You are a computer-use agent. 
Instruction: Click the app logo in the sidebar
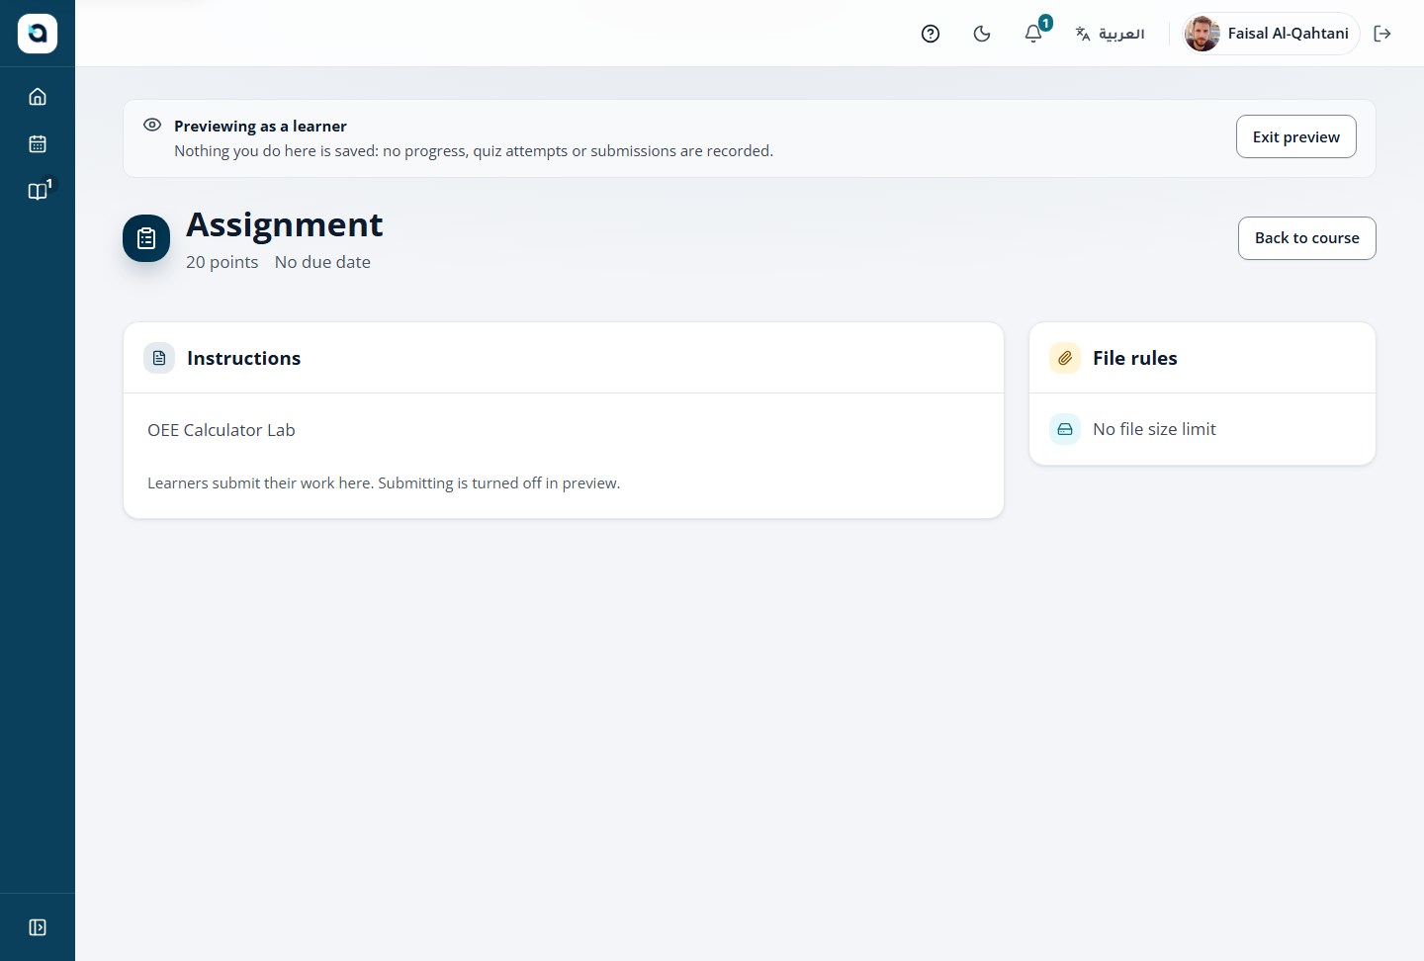tap(38, 34)
